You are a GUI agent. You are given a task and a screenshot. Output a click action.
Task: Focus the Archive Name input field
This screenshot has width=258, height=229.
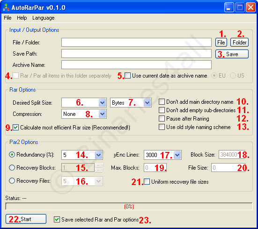(136, 64)
